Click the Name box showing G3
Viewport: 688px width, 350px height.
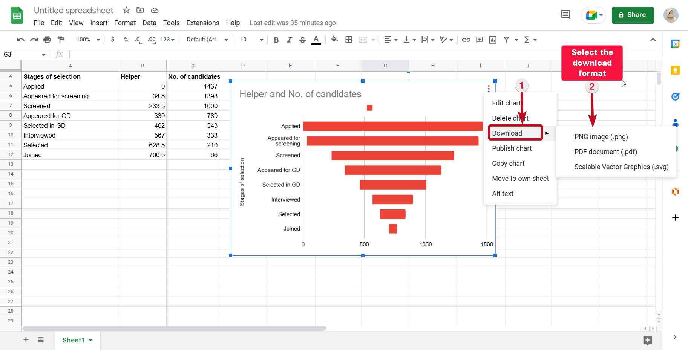coord(25,55)
